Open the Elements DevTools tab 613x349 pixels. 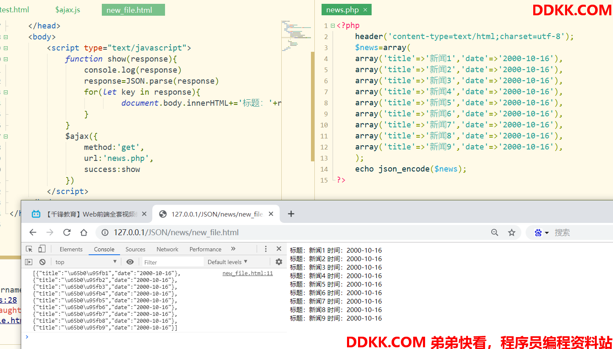tap(71, 249)
